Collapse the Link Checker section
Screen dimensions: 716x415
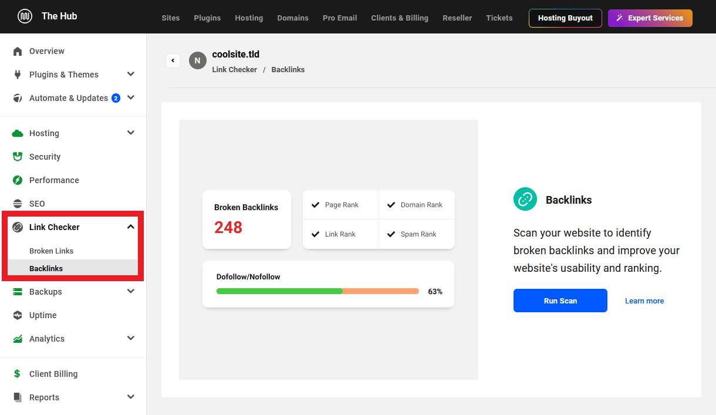tap(131, 227)
